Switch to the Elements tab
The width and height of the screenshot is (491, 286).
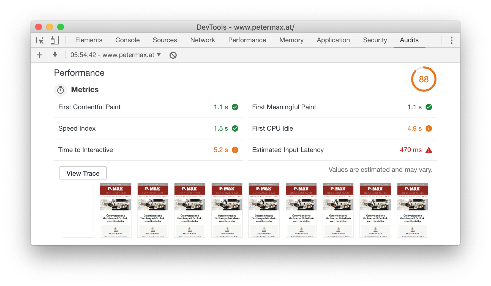(89, 40)
